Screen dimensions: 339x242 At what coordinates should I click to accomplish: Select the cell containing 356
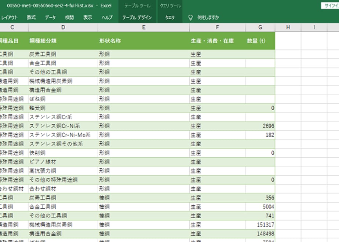click(260, 198)
